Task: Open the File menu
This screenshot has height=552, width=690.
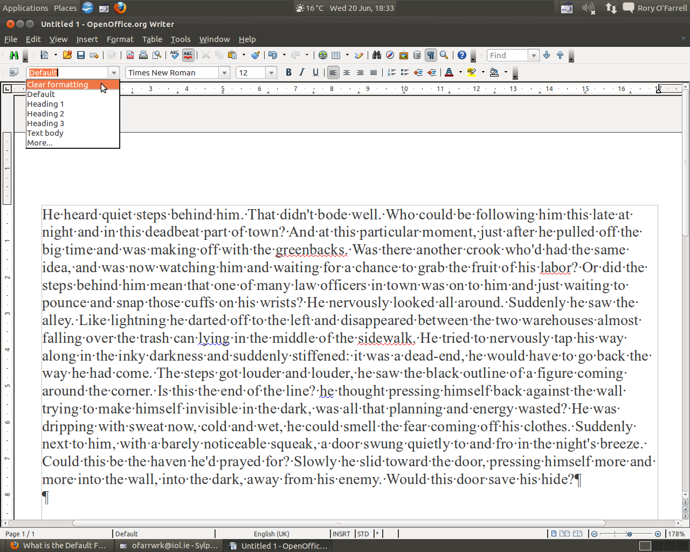Action: [x=11, y=39]
